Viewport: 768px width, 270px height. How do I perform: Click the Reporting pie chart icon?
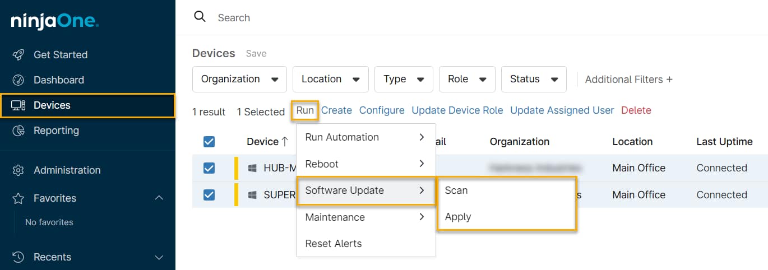(18, 131)
